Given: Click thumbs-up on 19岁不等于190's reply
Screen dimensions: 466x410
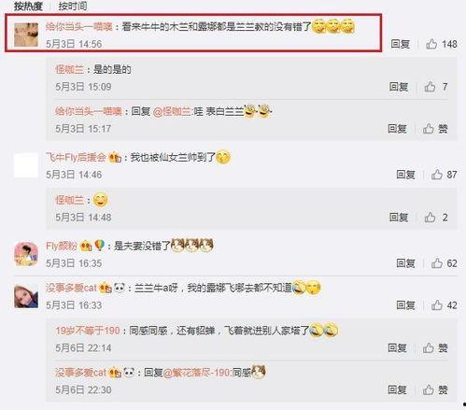Looking at the screenshot, I should (429, 347).
